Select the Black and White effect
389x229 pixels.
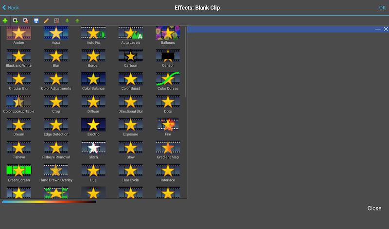coord(19,58)
